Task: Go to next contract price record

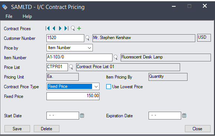Action: coord(60,28)
